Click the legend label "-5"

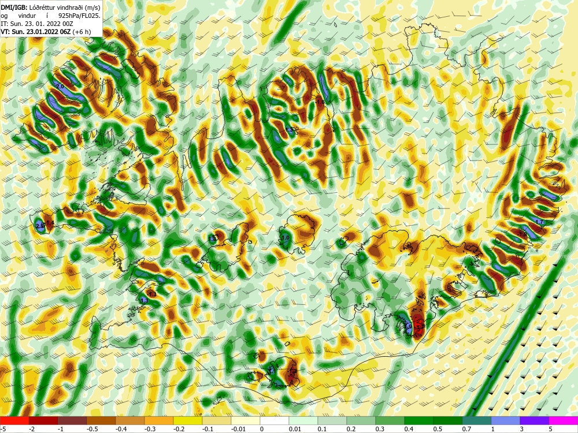point(2,429)
